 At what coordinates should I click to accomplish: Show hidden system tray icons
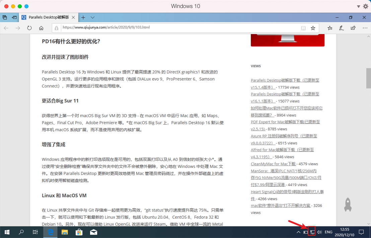pos(298,232)
